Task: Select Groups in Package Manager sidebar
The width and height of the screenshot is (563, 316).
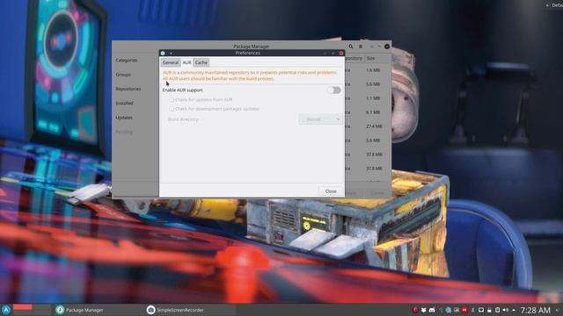Action: click(x=123, y=75)
